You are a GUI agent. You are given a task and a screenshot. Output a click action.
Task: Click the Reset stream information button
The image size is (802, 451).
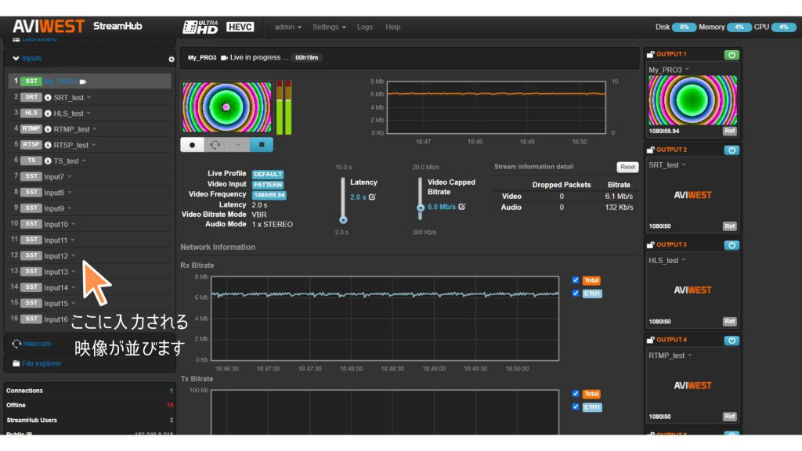[627, 168]
